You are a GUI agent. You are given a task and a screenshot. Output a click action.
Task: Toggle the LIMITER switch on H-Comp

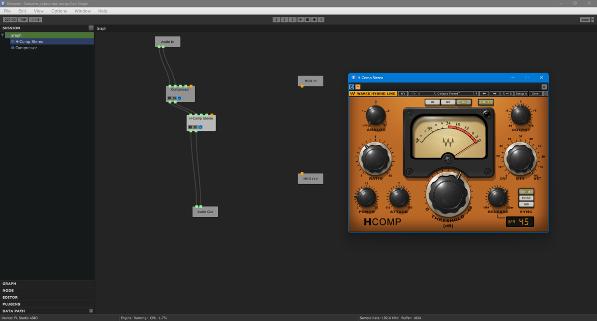coord(486,102)
